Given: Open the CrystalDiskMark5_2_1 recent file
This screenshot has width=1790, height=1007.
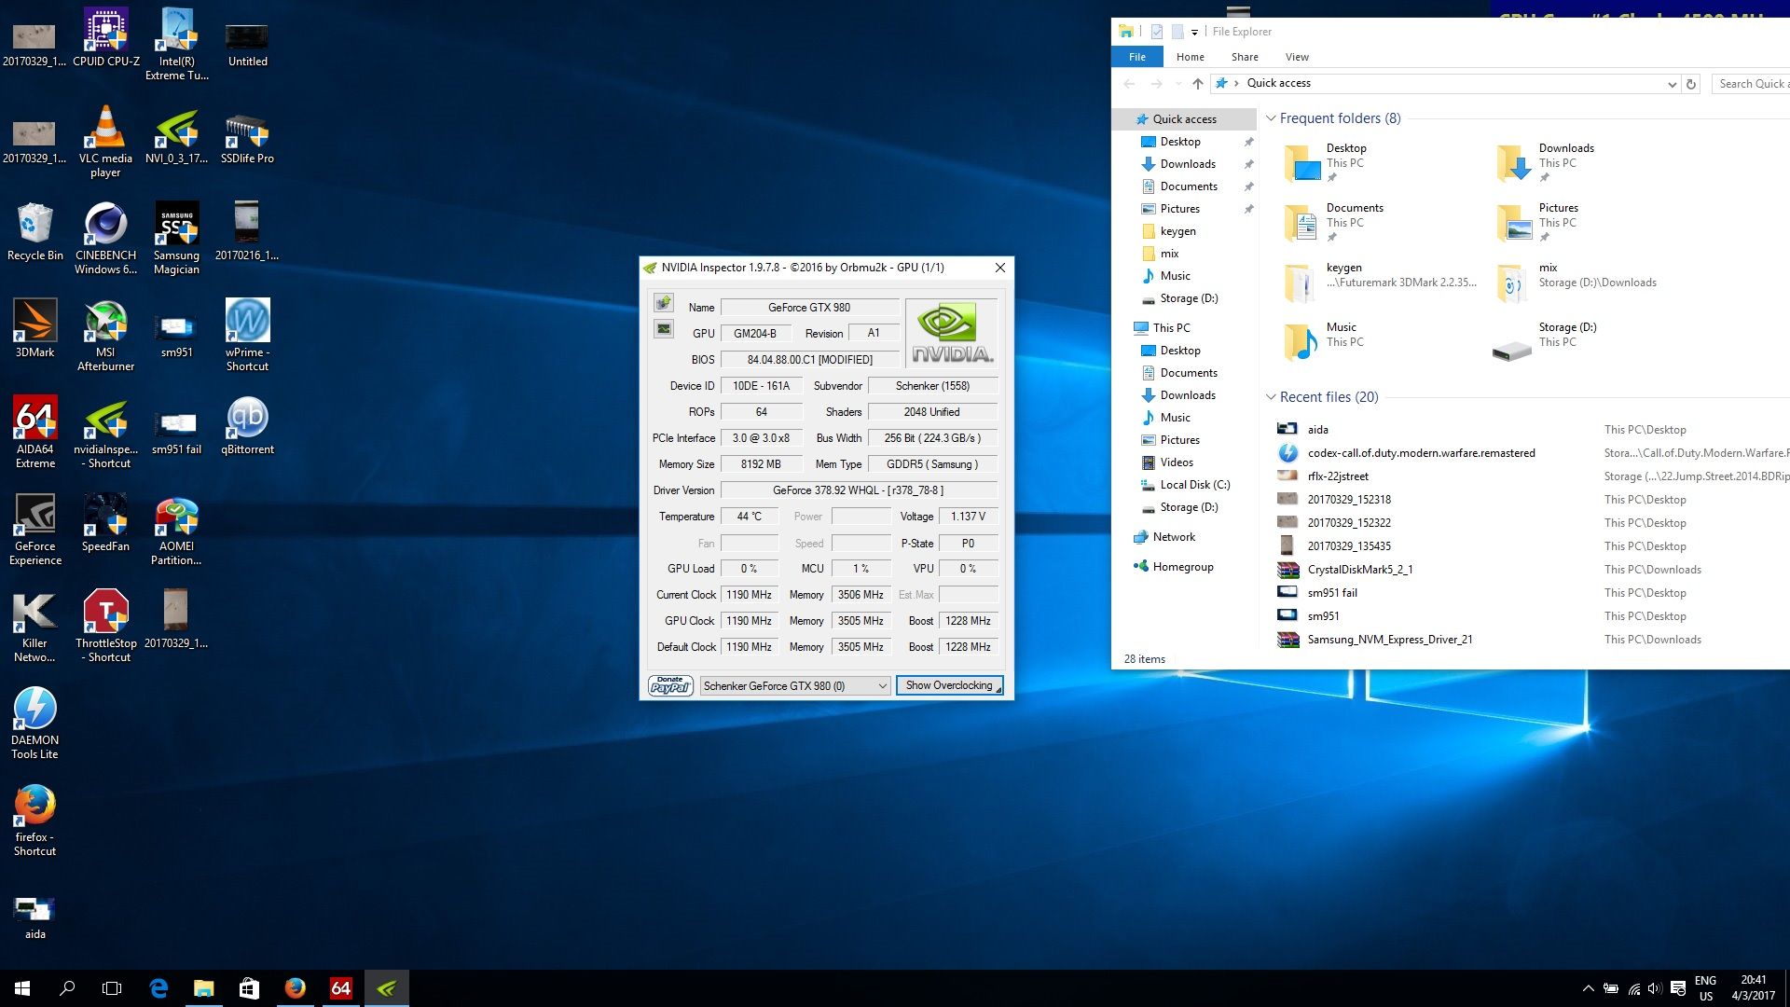Looking at the screenshot, I should pyautogui.click(x=1359, y=570).
